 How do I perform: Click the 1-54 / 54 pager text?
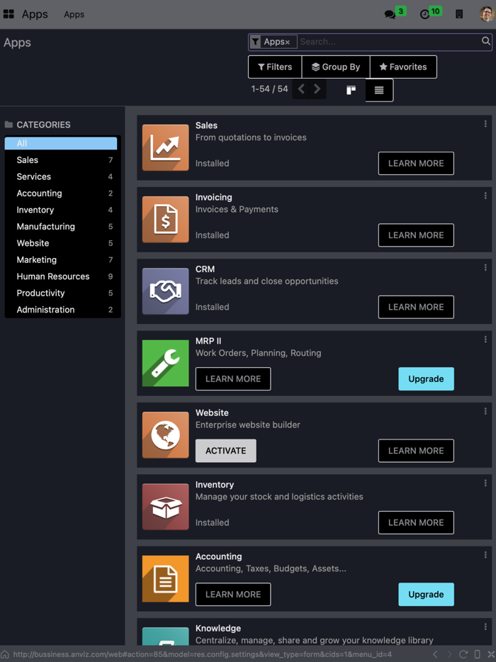pyautogui.click(x=269, y=89)
